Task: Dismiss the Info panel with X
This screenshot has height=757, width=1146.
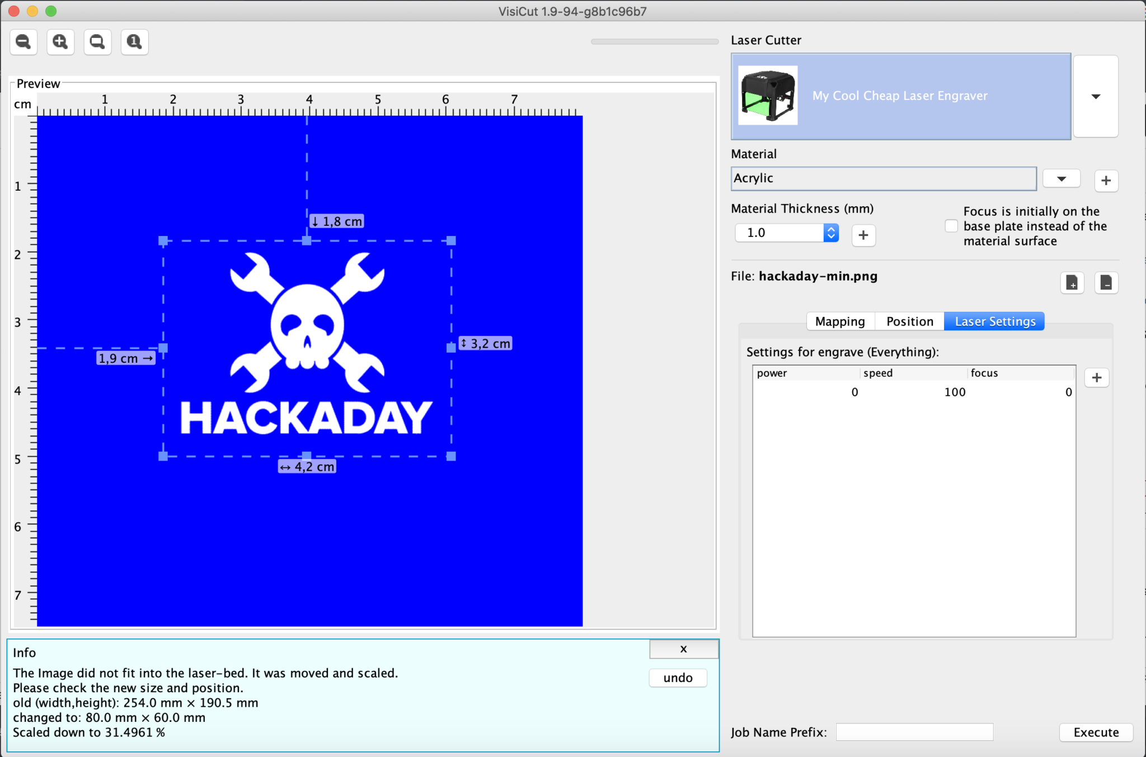Action: (683, 649)
